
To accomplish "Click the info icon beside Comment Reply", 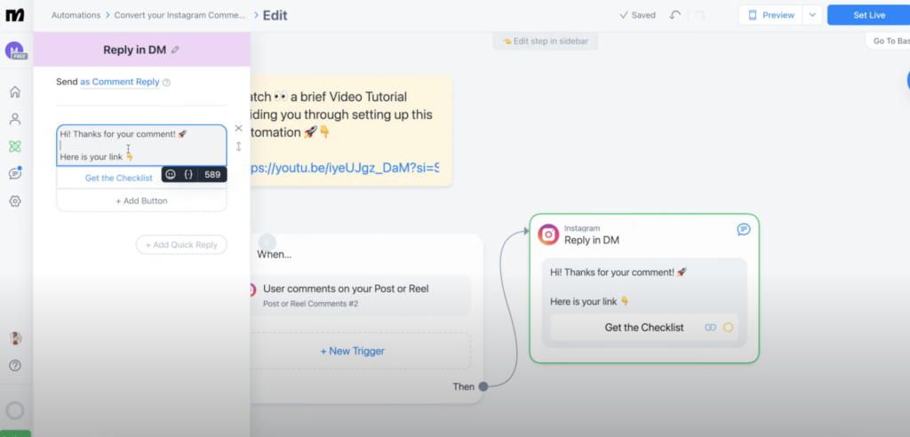I will pos(166,83).
